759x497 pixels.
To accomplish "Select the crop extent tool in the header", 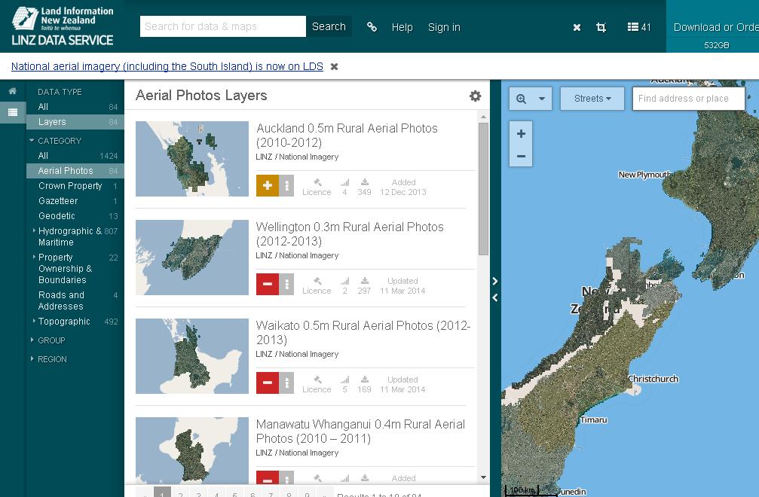I will [600, 27].
